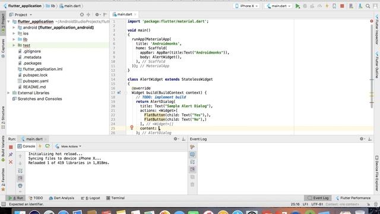
Task: Expand External Libraries in the project tree
Action: tap(9, 93)
